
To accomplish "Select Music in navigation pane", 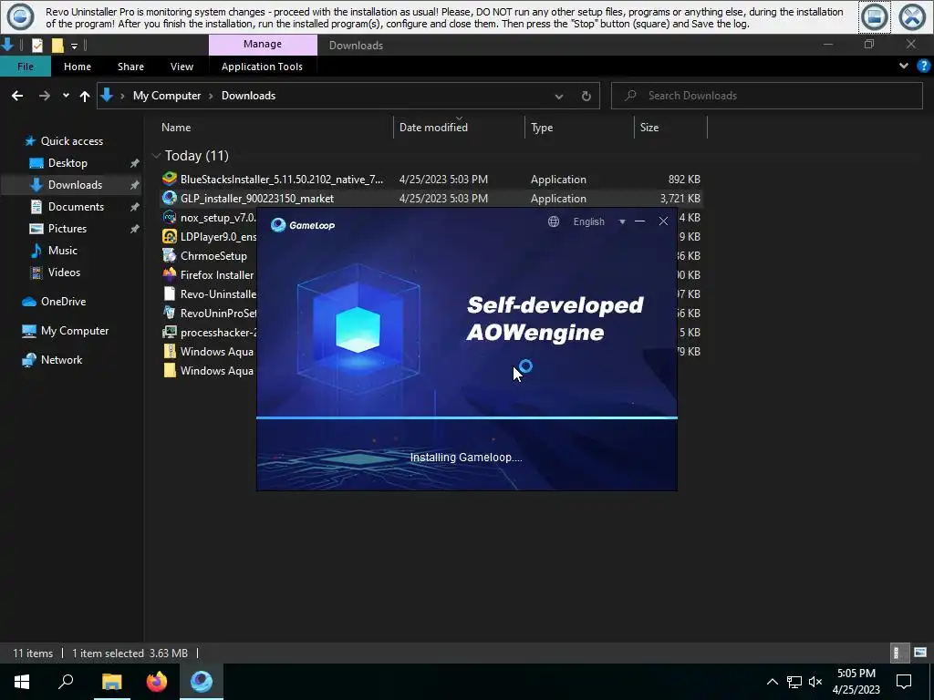I will click(x=63, y=250).
